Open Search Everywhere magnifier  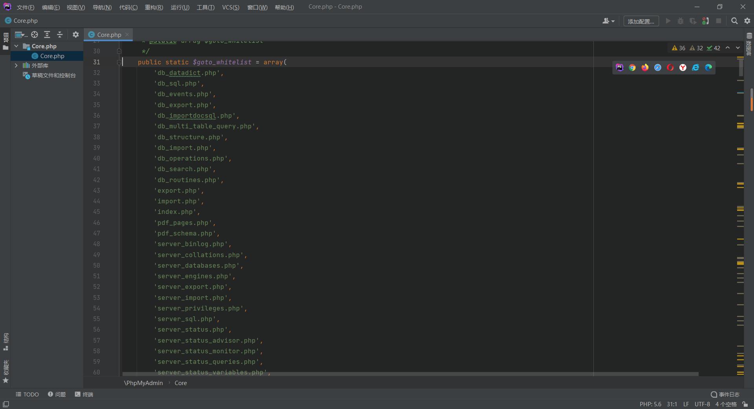734,21
